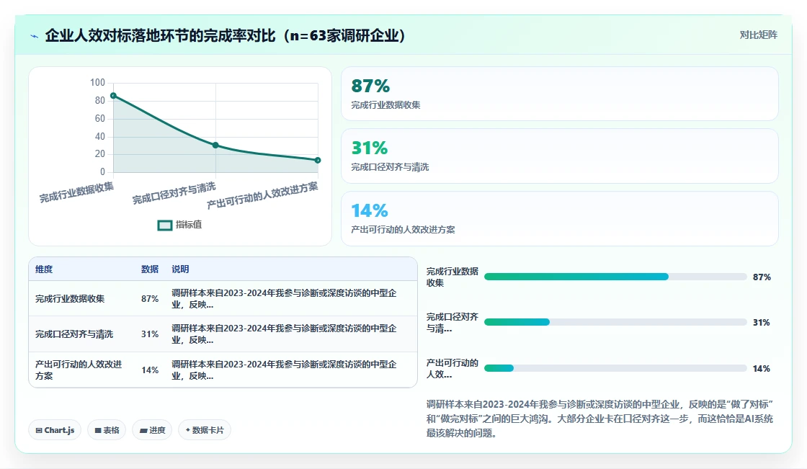Click the 14% progress bar for 产出可行动的人效
Image resolution: width=807 pixels, height=469 pixels.
pyautogui.click(x=615, y=368)
